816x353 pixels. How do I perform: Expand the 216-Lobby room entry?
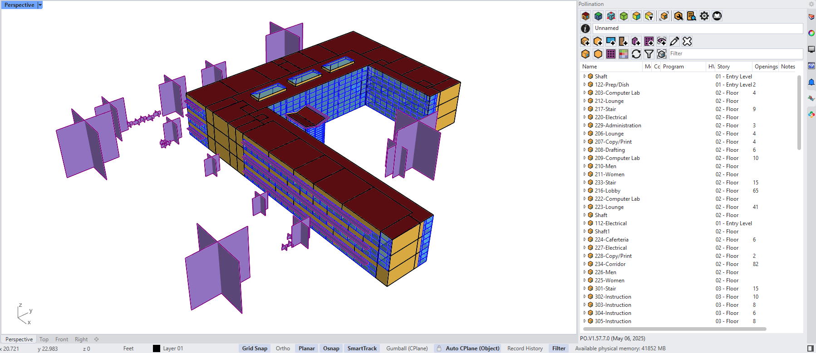tap(585, 191)
